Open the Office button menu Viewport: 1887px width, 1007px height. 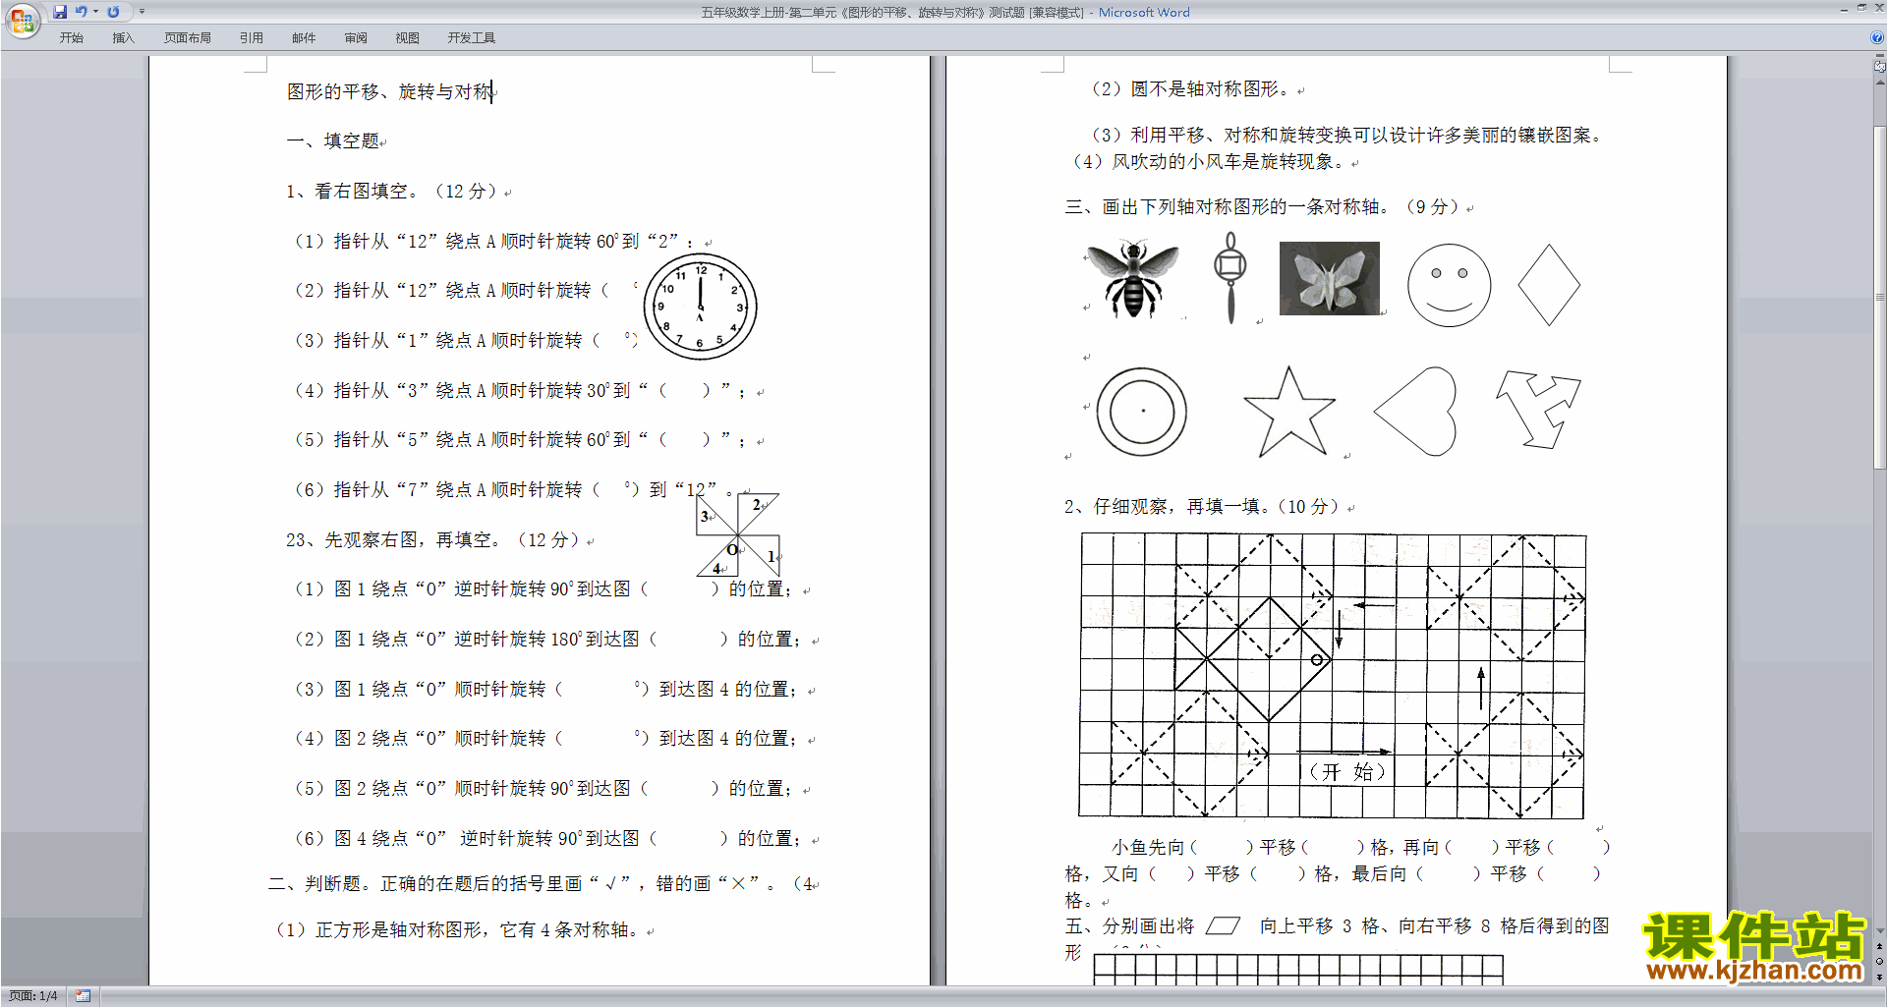tap(22, 20)
